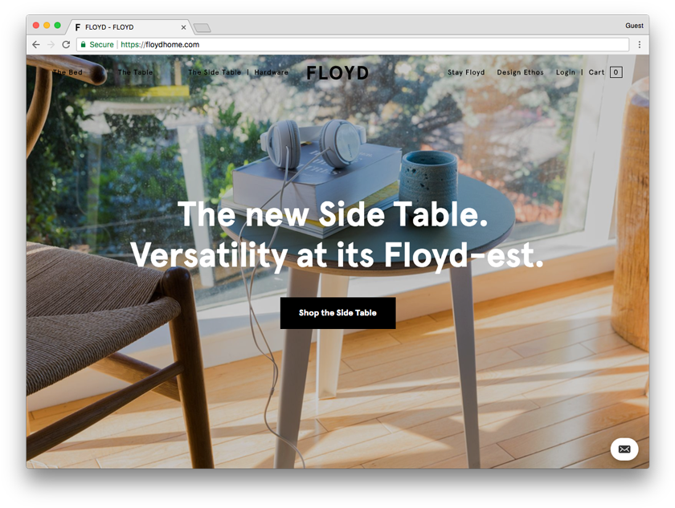Open the mail chat bubble icon
Viewport: 675px width, 508px height.
point(624,449)
